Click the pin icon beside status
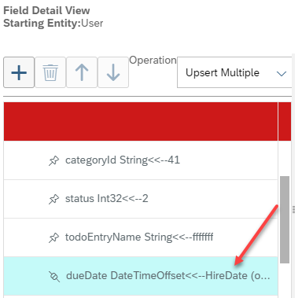The image size is (302, 298). [54, 199]
